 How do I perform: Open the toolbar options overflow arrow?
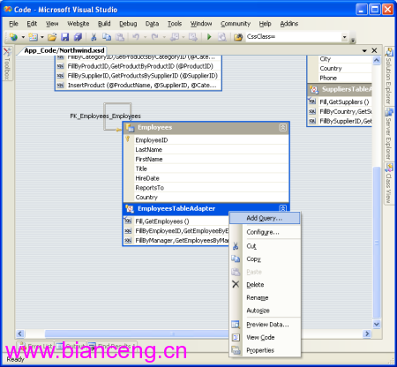click(x=353, y=40)
